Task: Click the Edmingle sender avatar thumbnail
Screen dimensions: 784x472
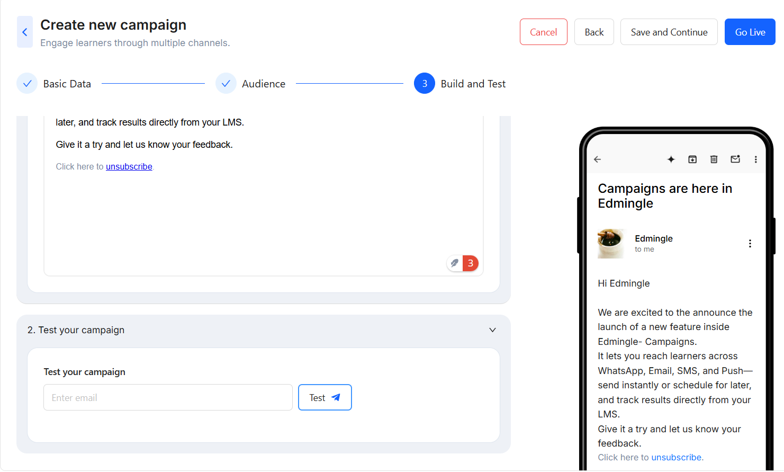Action: click(611, 244)
